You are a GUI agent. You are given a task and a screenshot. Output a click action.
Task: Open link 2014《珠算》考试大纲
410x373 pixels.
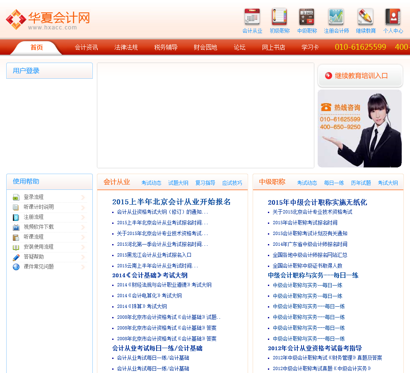142,306
